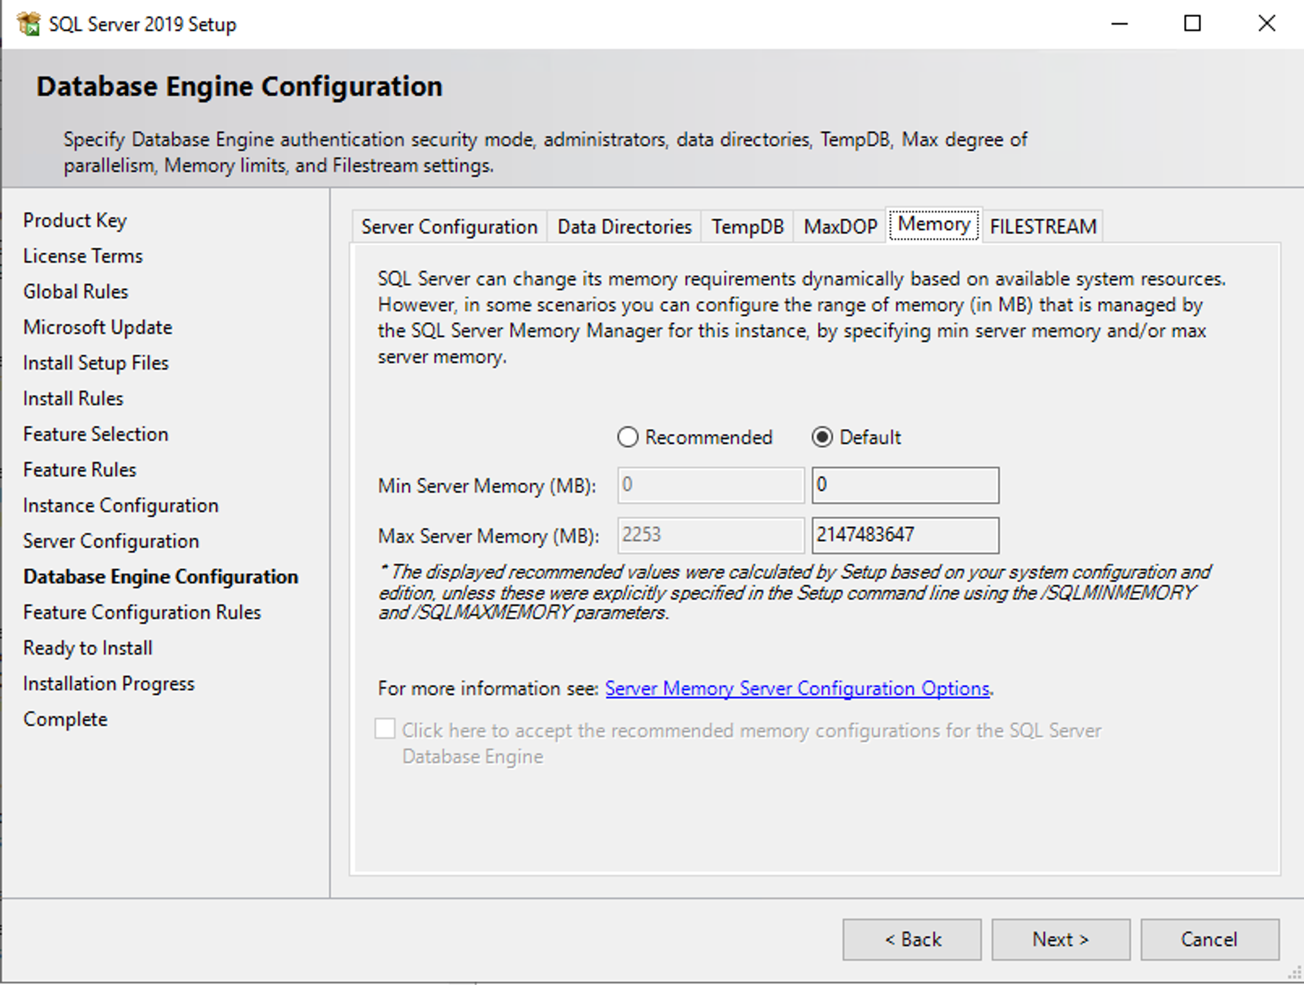
Task: Click the Max Server Memory input field
Action: (x=905, y=535)
